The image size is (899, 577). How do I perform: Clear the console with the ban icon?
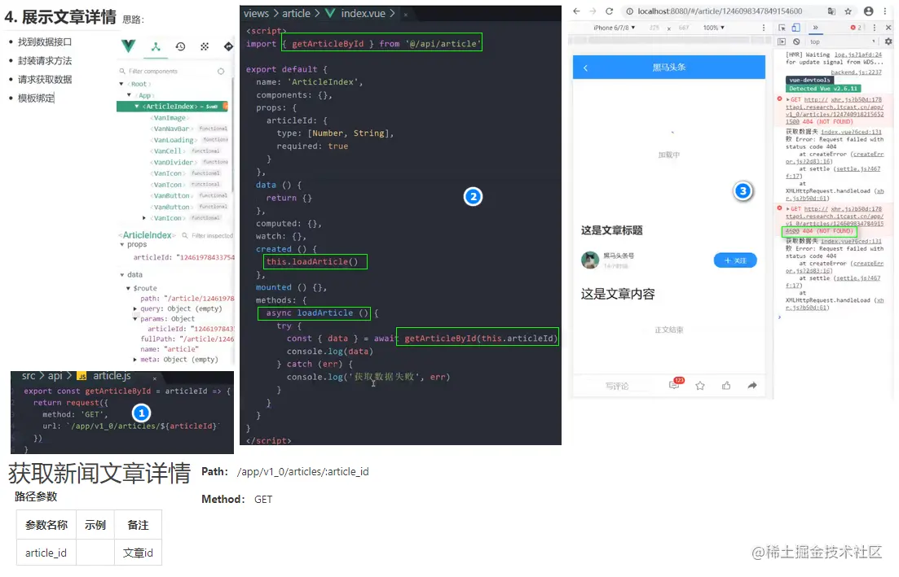click(796, 42)
